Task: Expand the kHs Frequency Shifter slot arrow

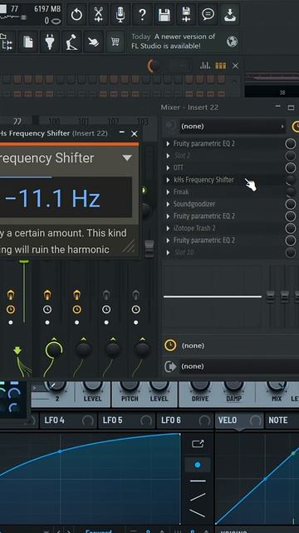Action: (168, 180)
